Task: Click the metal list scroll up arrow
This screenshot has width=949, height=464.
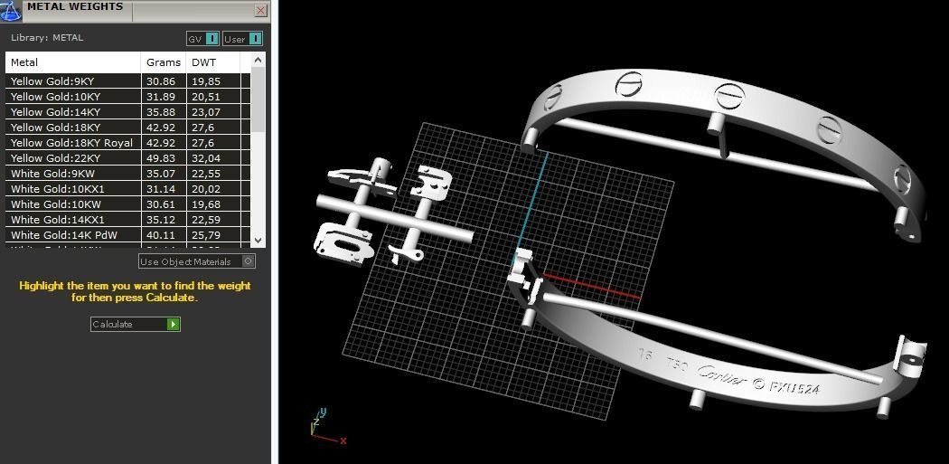Action: pyautogui.click(x=258, y=60)
